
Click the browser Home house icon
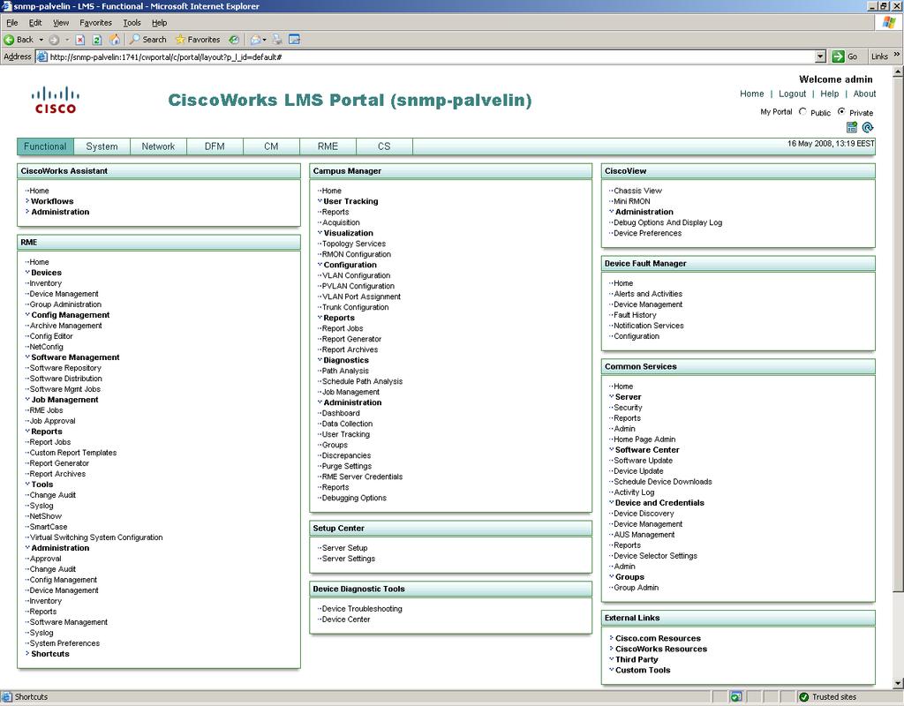pyautogui.click(x=115, y=39)
